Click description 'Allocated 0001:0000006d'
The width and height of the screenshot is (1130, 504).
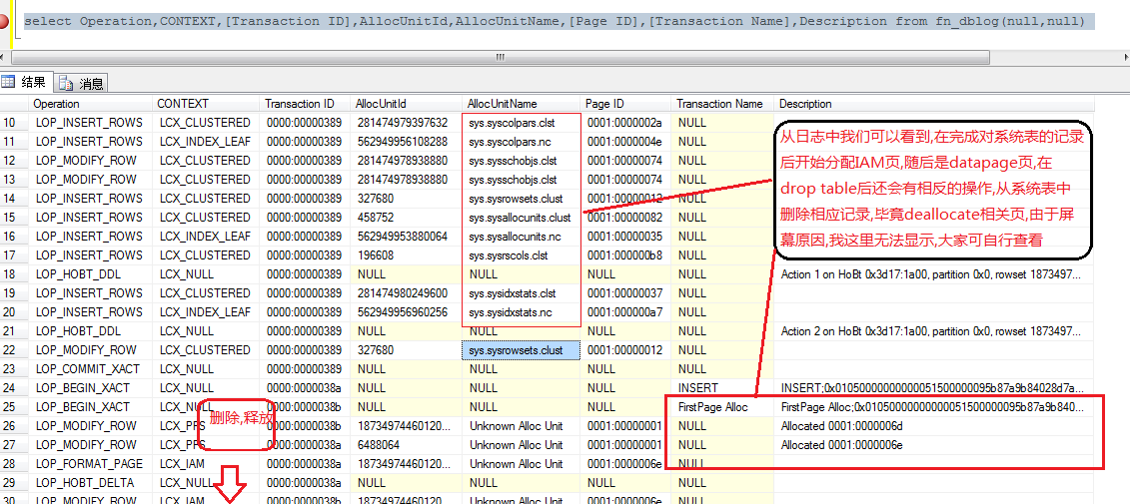point(841,425)
